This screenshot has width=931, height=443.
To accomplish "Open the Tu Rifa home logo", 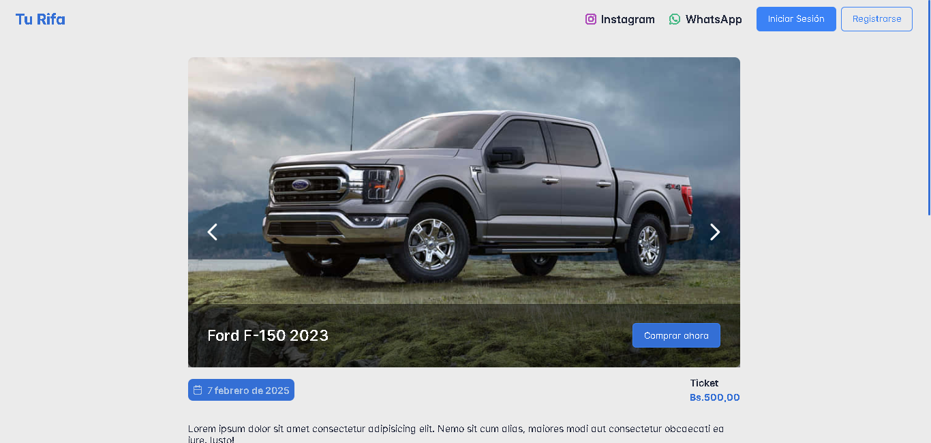I will (x=40, y=19).
